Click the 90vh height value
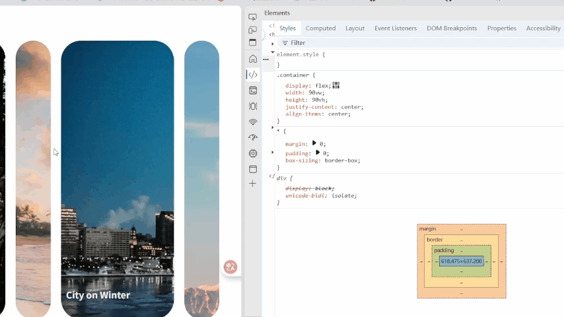 tap(316, 100)
